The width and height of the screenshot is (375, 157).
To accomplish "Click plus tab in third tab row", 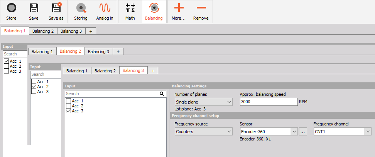I will point(153,71).
